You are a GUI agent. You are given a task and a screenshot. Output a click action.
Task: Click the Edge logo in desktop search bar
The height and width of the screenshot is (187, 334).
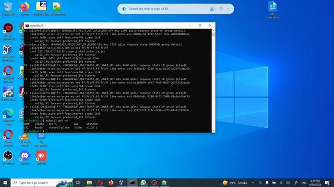coord(124,9)
